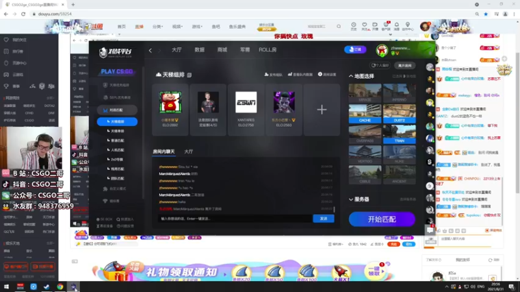Click the 开始匹配 start matching button
This screenshot has height=292, width=520.
pos(382,219)
